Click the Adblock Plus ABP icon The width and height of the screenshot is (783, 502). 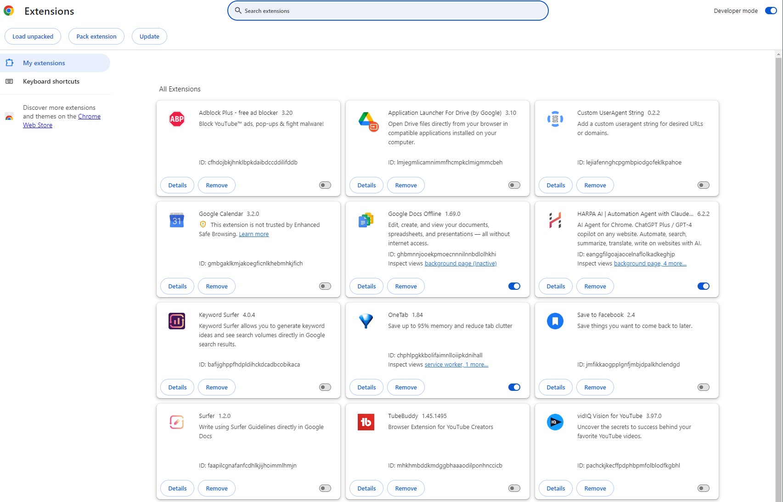tap(177, 119)
